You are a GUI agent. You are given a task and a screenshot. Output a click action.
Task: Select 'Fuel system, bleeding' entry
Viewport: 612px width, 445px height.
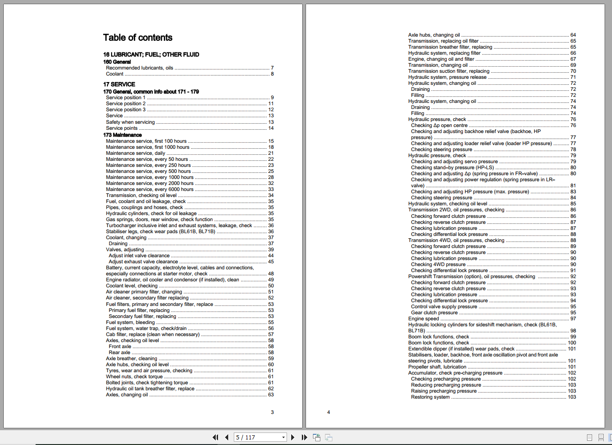(x=190, y=322)
